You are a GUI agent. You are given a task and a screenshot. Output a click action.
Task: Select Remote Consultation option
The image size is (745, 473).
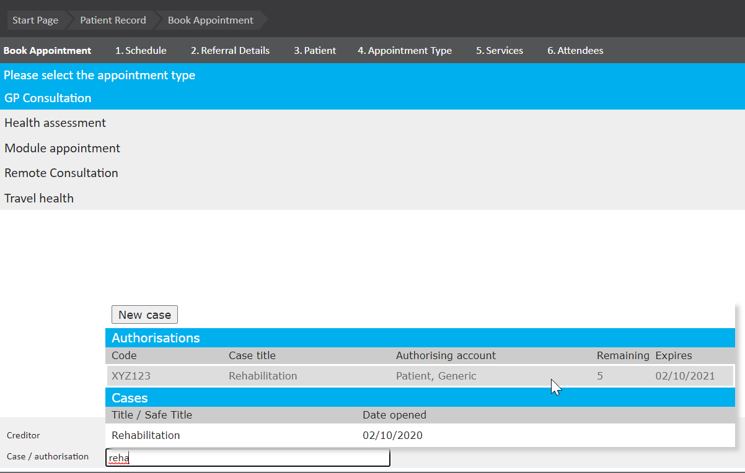pos(61,173)
